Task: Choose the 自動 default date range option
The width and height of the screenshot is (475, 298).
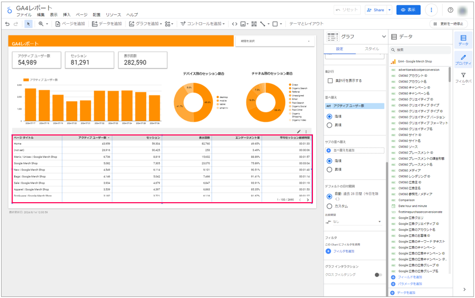Action: pos(329,196)
